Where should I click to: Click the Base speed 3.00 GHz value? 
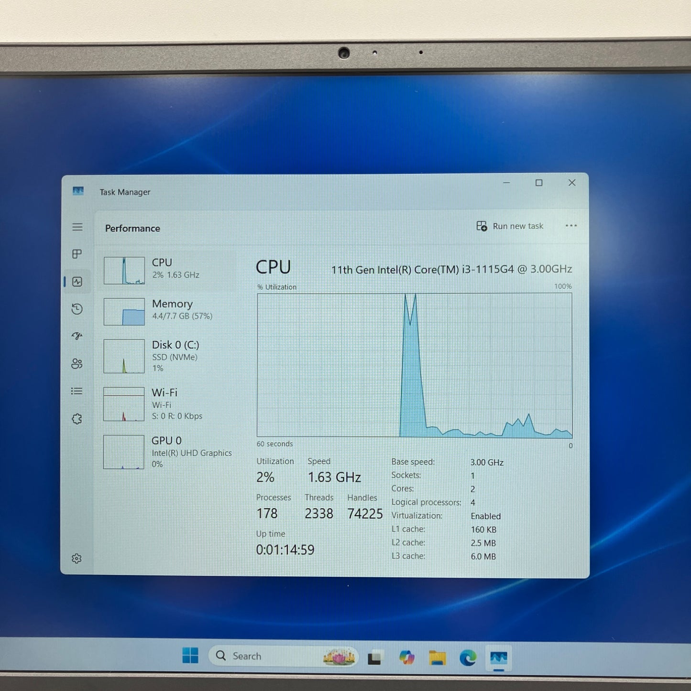click(487, 462)
